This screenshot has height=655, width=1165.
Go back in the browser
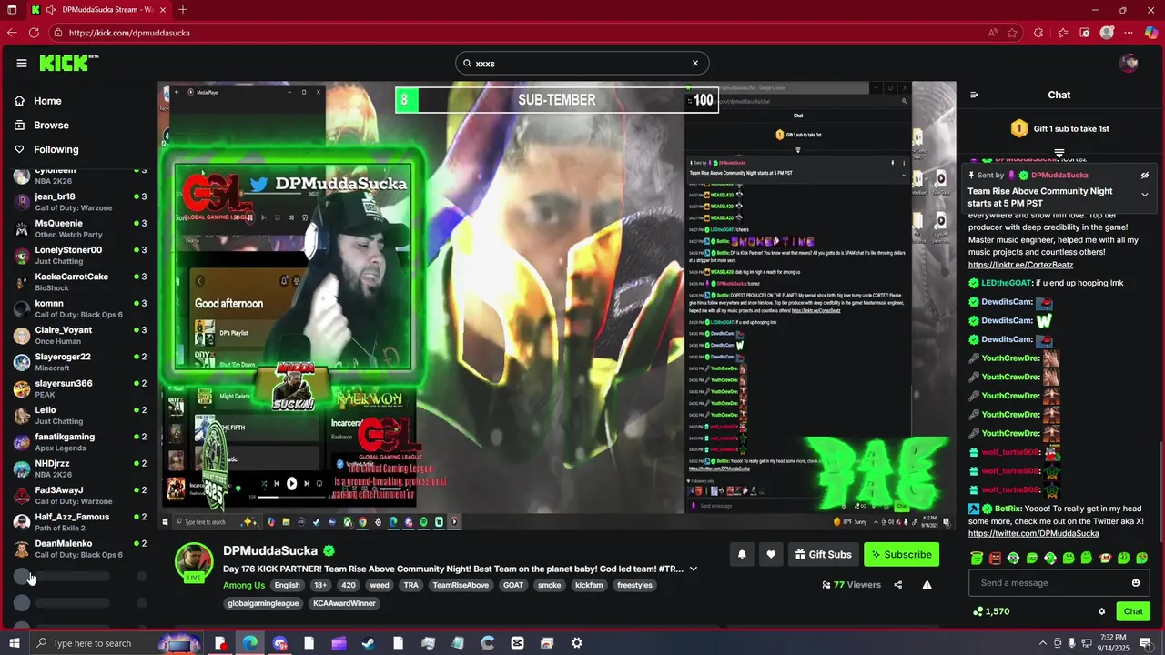pyautogui.click(x=12, y=33)
